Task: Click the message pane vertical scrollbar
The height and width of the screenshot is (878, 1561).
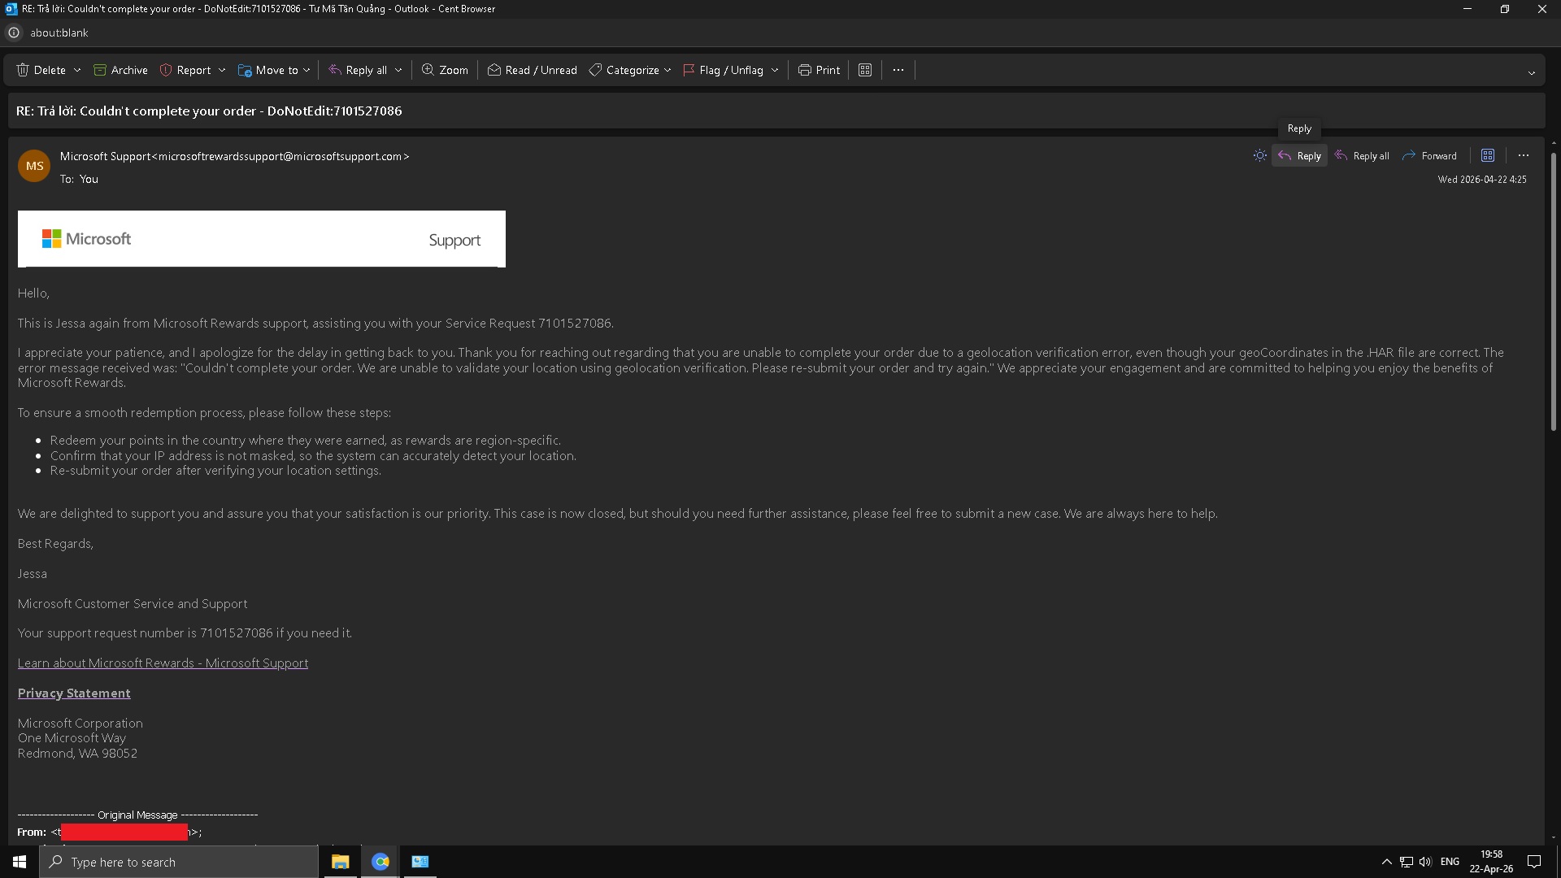Action: pyautogui.click(x=1554, y=293)
